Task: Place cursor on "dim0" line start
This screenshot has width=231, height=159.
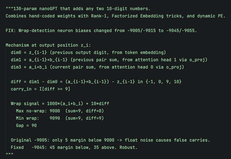Action: 16,52
